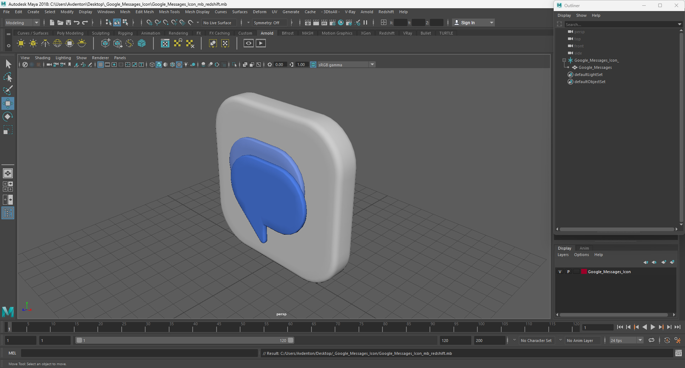
Task: Toggle playback P of Google_Messages_Icon layer
Action: 568,272
